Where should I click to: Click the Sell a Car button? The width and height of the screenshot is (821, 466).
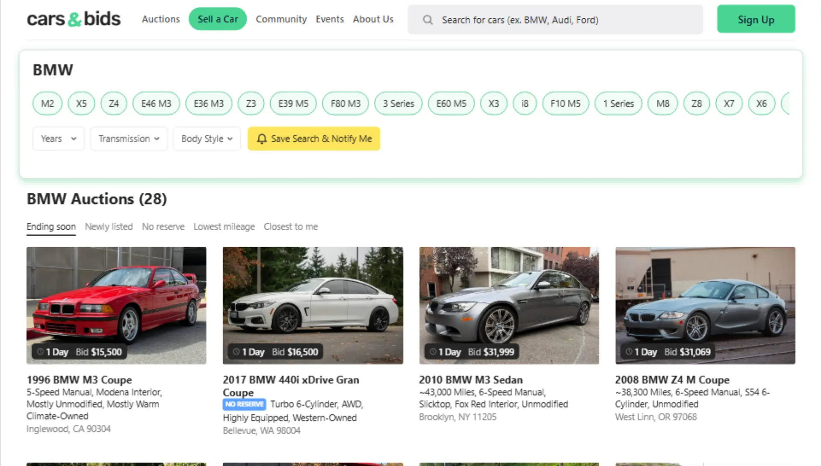(218, 19)
